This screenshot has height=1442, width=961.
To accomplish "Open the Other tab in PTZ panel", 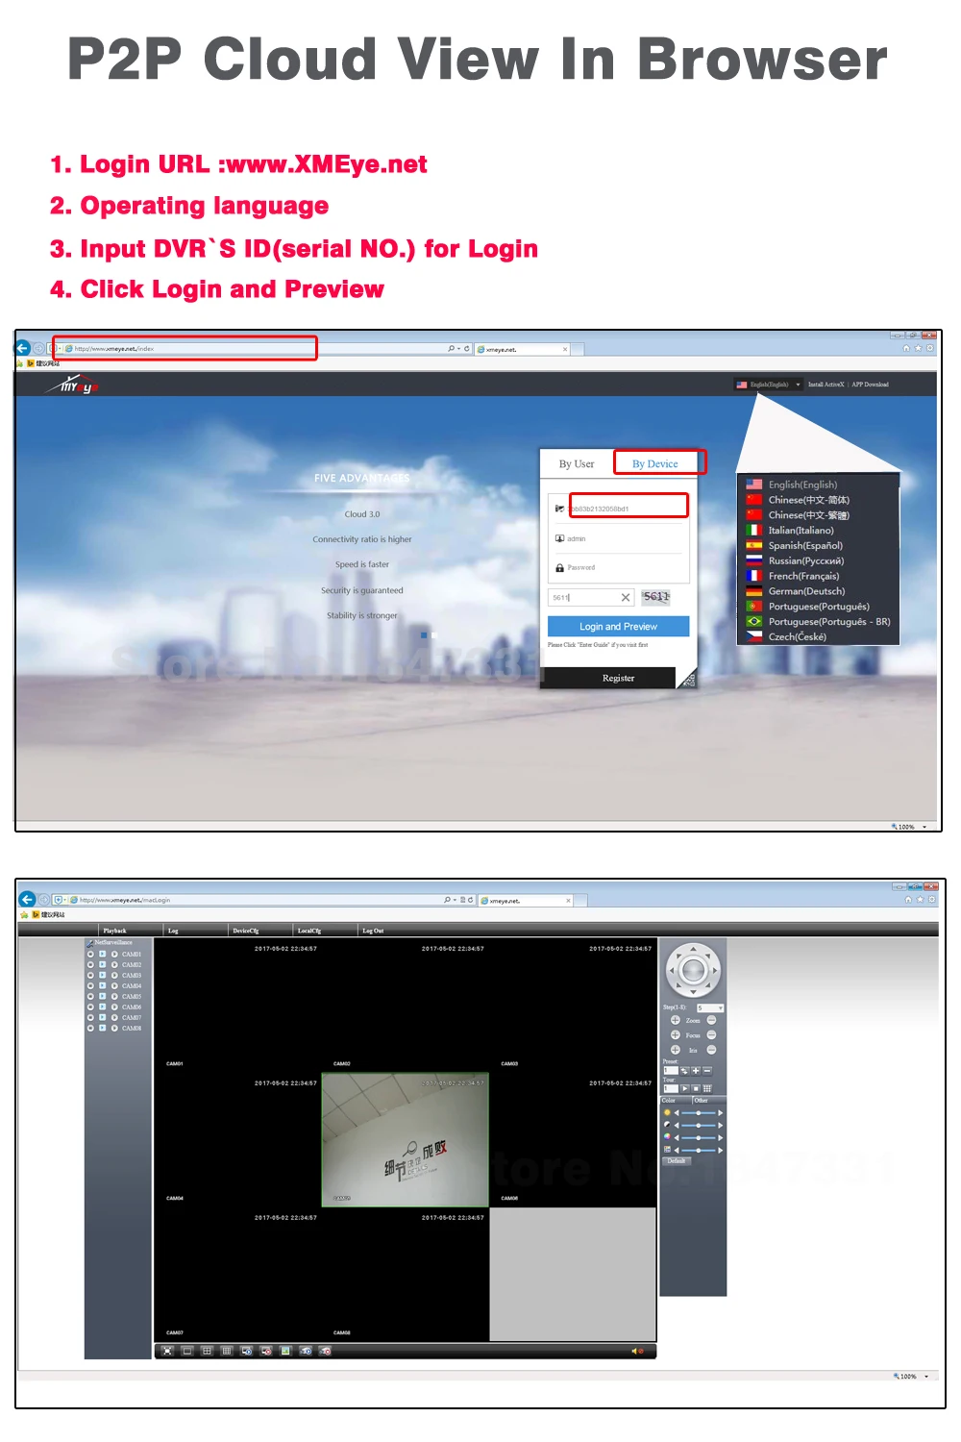I will (709, 1101).
